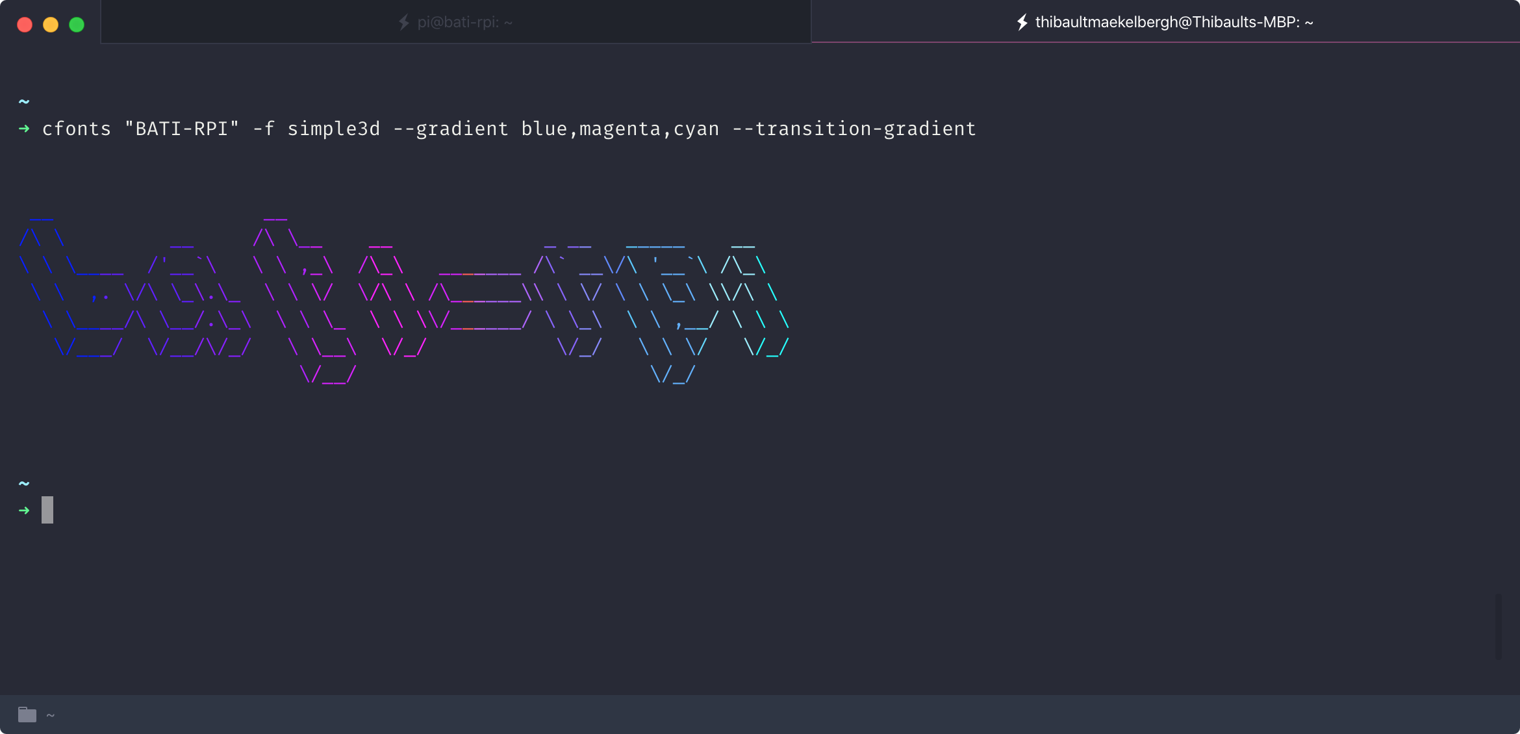Click the tilde path label in the status bar

point(51,715)
